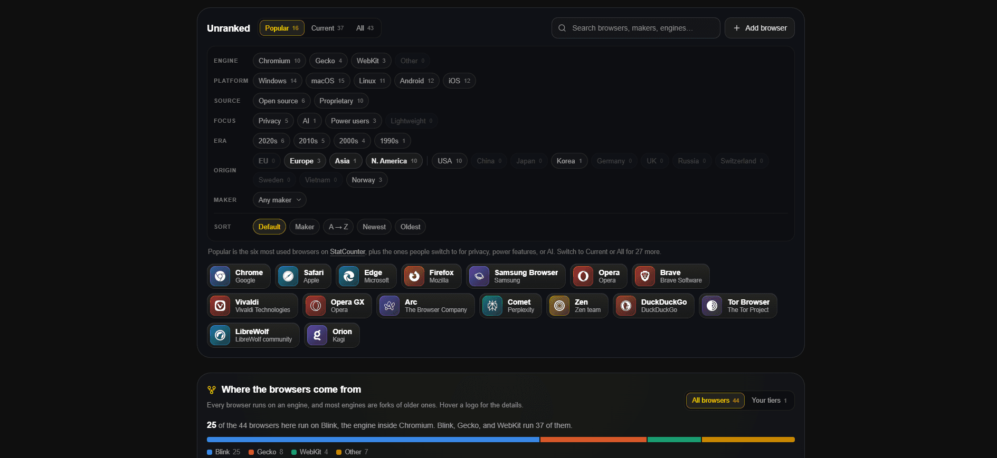
Task: Toggle the Privacy focus filter
Action: tap(273, 121)
